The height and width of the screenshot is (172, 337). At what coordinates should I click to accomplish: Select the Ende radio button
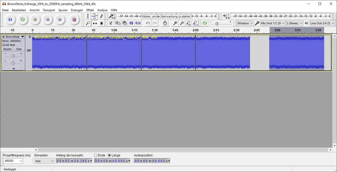[x=96, y=155]
